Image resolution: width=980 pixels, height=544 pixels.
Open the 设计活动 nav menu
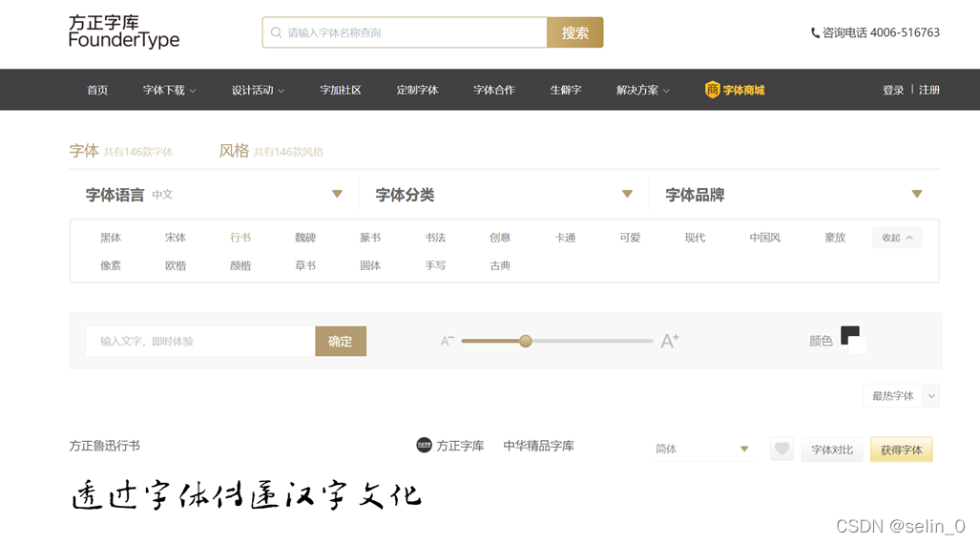(x=258, y=90)
